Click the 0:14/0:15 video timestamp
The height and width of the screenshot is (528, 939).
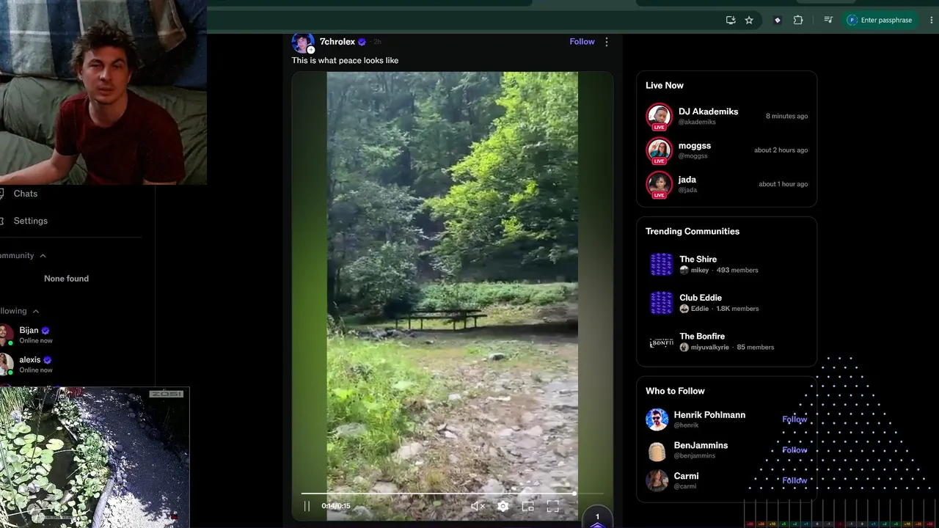tap(336, 506)
